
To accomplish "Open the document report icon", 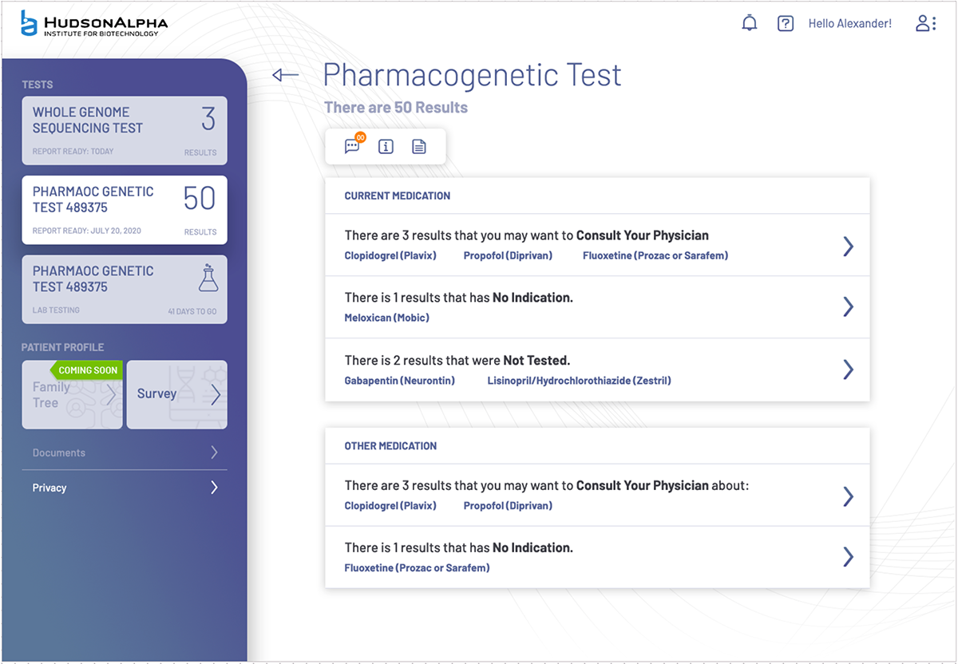I will 419,147.
